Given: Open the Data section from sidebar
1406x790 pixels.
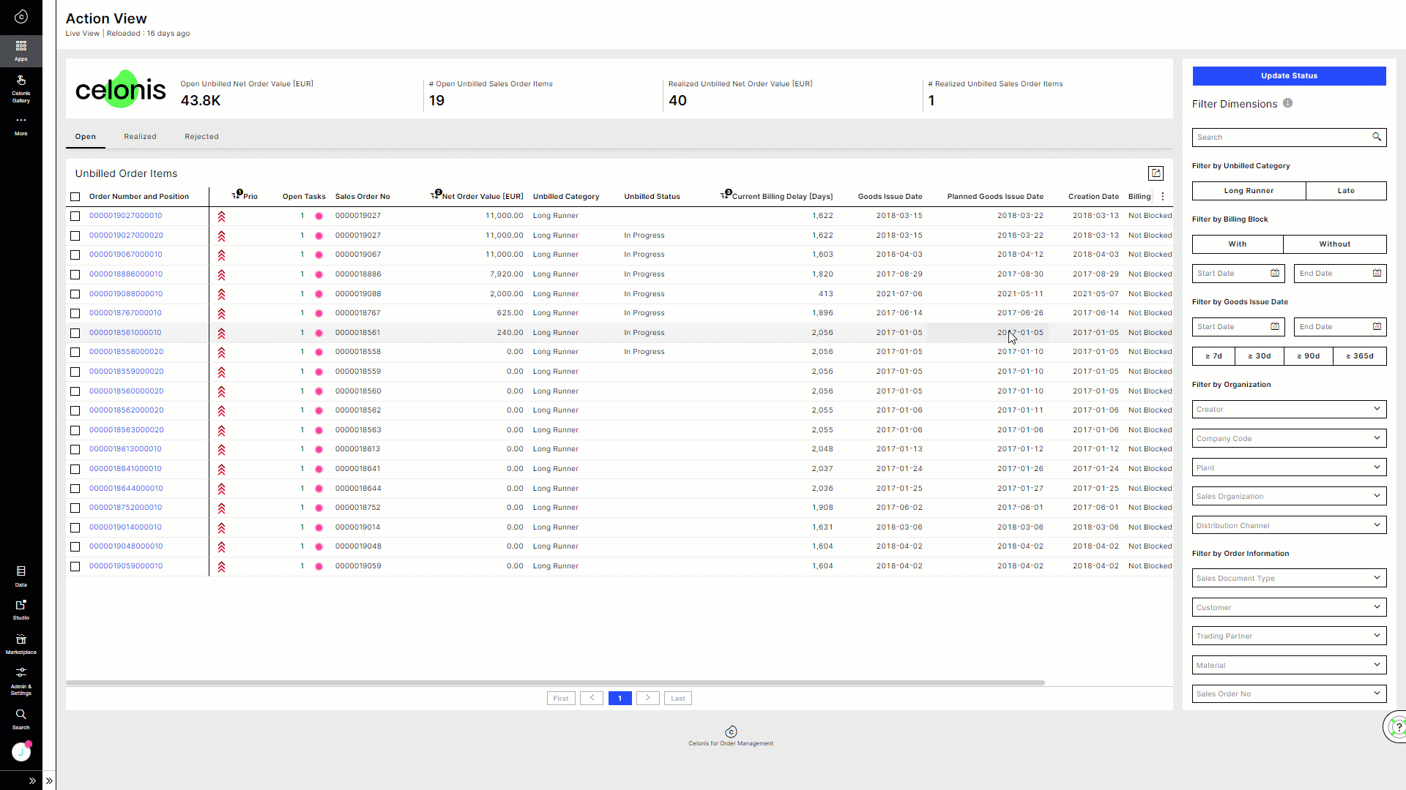Looking at the screenshot, I should click(x=21, y=575).
